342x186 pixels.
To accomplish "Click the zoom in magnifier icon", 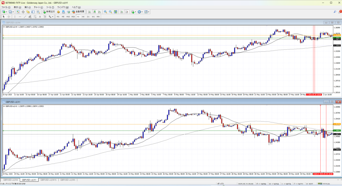I will [105, 12].
